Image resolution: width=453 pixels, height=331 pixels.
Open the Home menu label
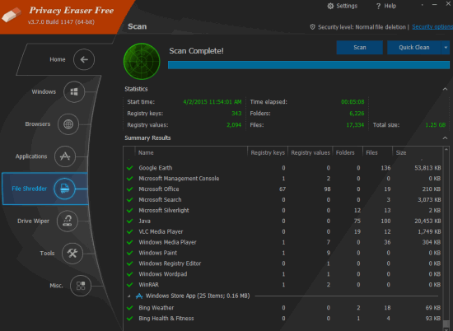click(58, 59)
